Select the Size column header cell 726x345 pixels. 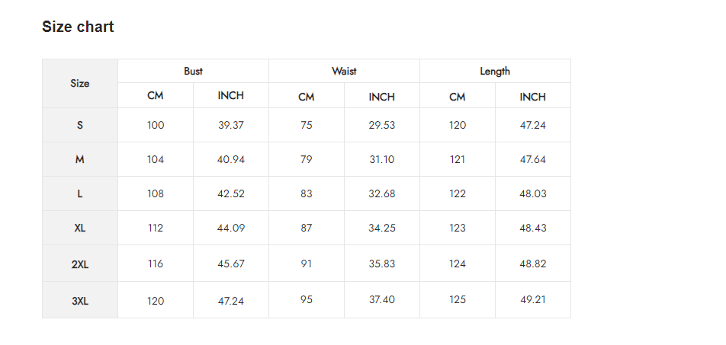pos(80,84)
